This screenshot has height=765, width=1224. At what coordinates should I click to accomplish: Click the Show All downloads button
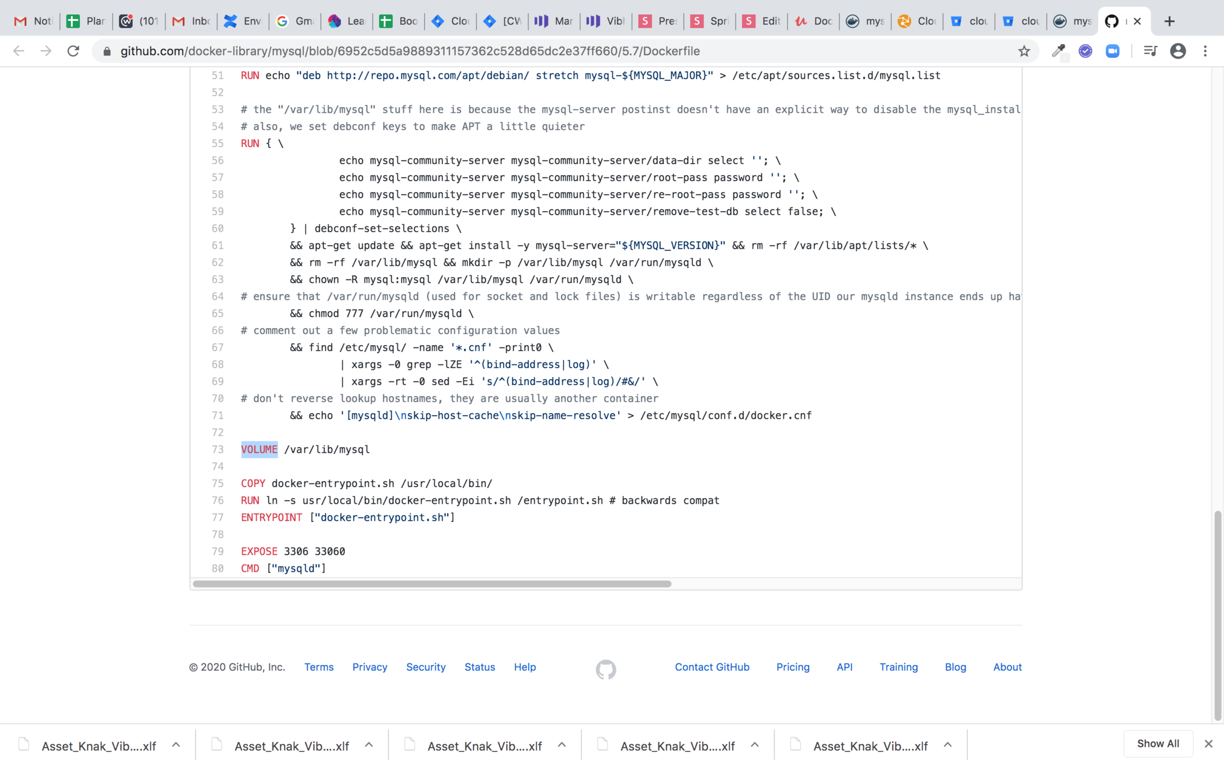[x=1158, y=743]
